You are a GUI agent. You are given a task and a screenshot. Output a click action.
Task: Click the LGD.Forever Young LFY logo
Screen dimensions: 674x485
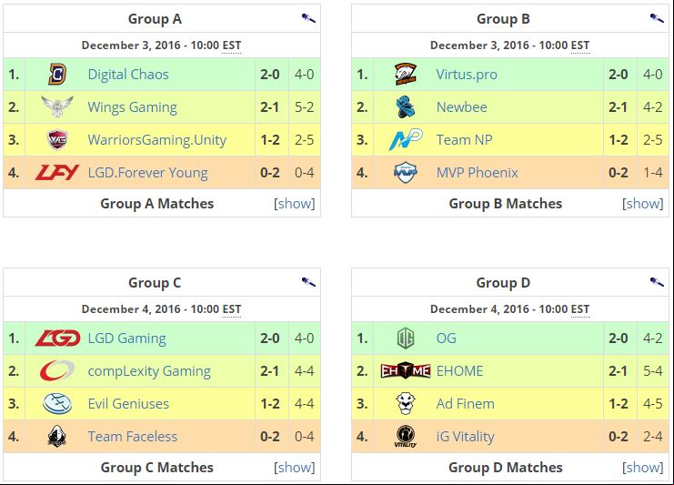[57, 172]
